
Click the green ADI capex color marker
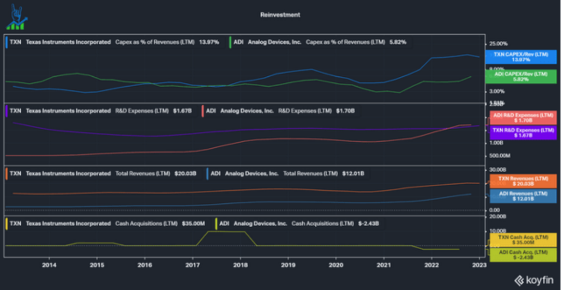coord(230,42)
